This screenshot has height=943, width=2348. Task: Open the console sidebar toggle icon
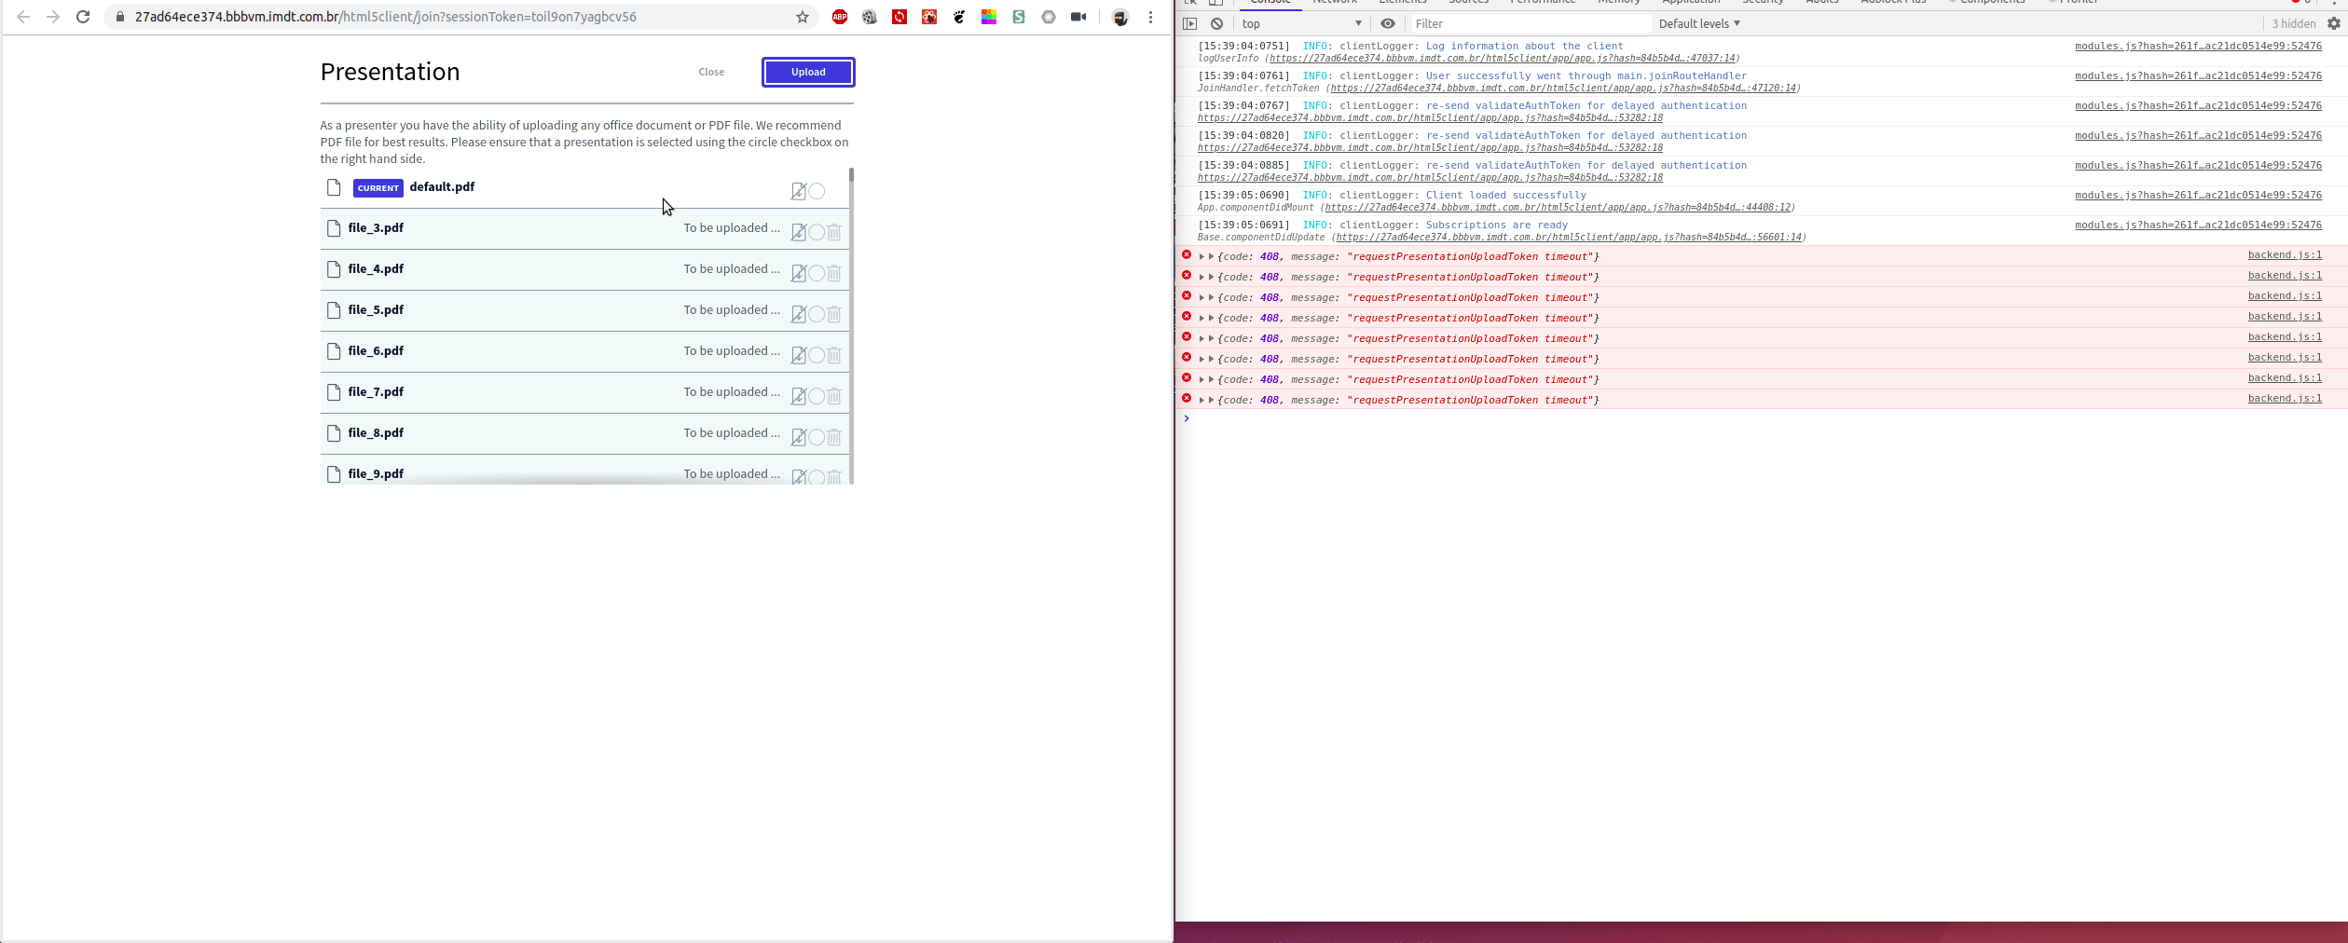pyautogui.click(x=1189, y=23)
